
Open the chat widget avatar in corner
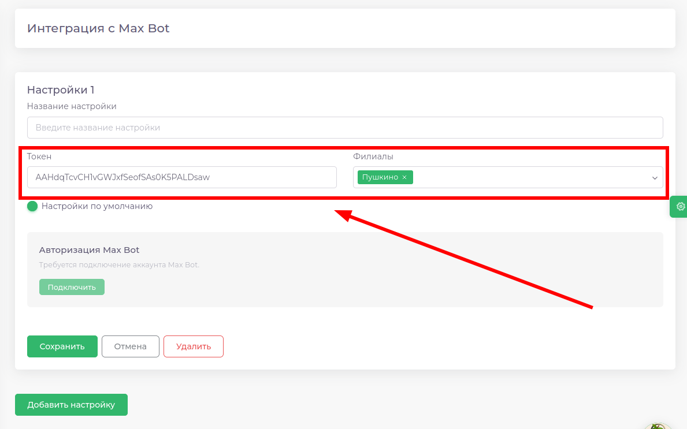tap(657, 426)
